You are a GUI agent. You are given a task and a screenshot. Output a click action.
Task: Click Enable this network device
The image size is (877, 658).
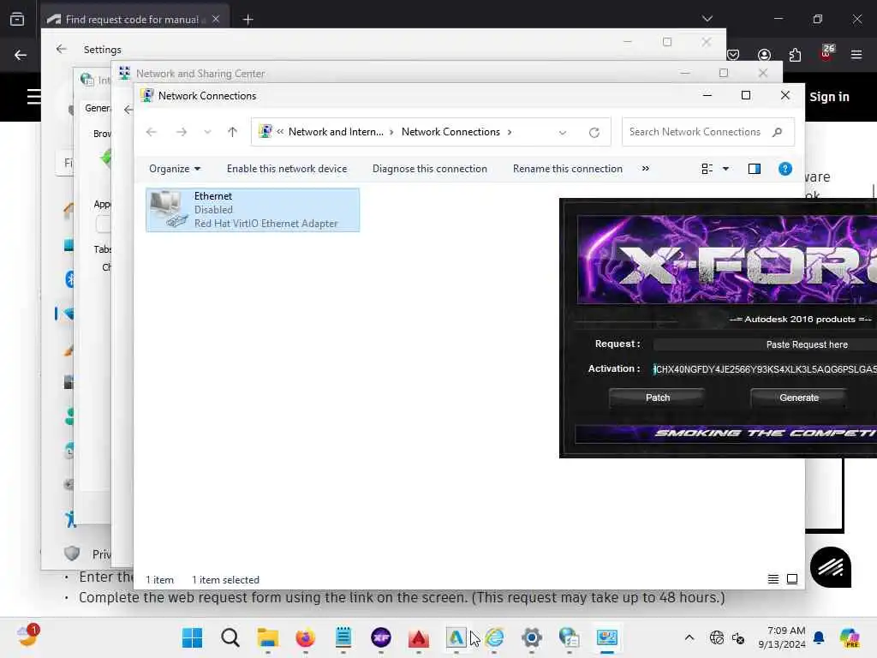click(287, 169)
